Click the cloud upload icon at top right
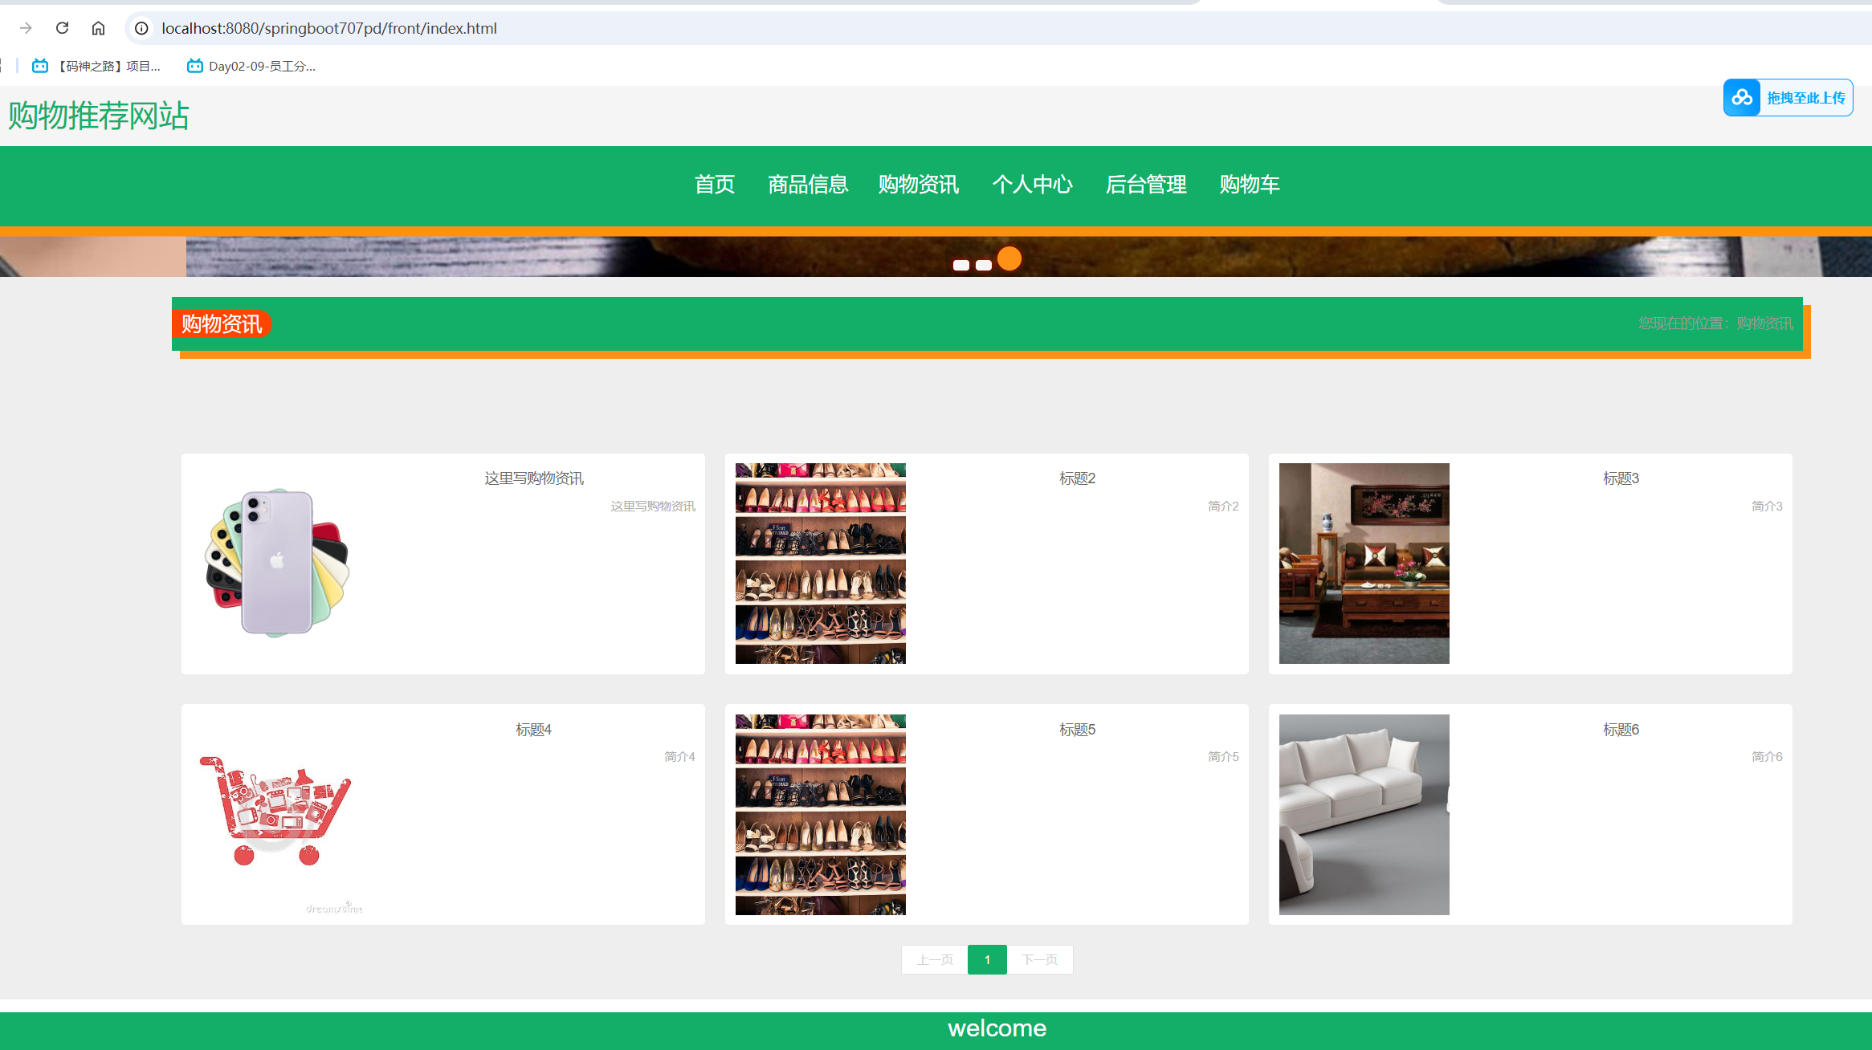 coord(1742,98)
